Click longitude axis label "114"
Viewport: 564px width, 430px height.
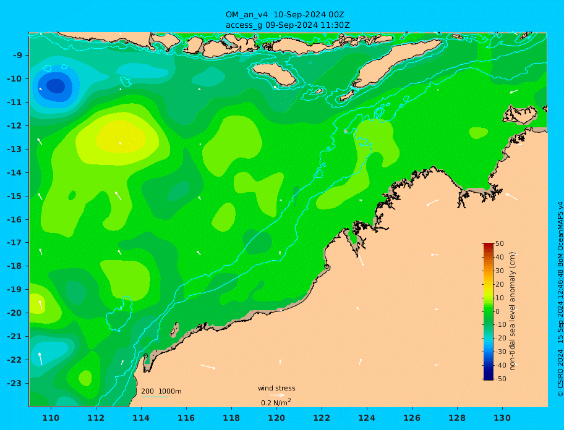click(x=141, y=418)
